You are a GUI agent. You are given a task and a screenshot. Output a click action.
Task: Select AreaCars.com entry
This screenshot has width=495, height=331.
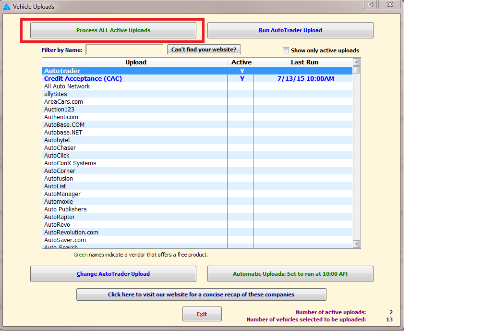point(197,102)
